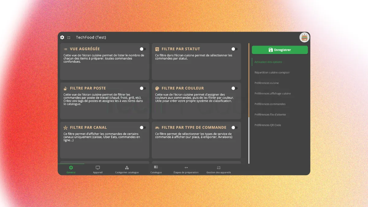The width and height of the screenshot is (368, 207).
Task: Click the fullscreen icon next to TechFood
Action: [x=69, y=38]
